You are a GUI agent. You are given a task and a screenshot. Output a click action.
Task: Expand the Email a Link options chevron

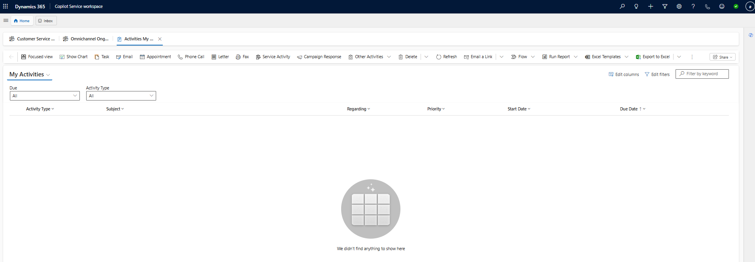click(501, 57)
